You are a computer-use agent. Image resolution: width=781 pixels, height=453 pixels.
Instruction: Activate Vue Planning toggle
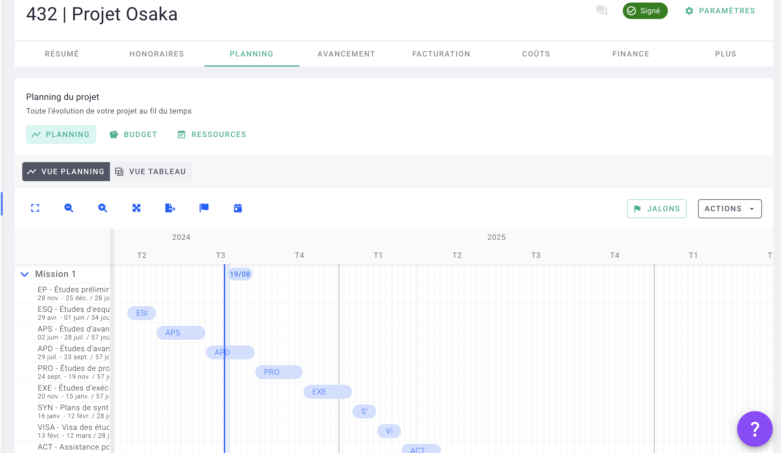[x=66, y=172]
